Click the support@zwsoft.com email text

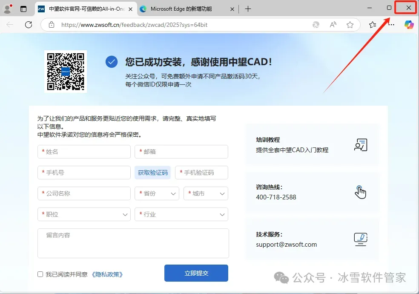[x=286, y=245]
